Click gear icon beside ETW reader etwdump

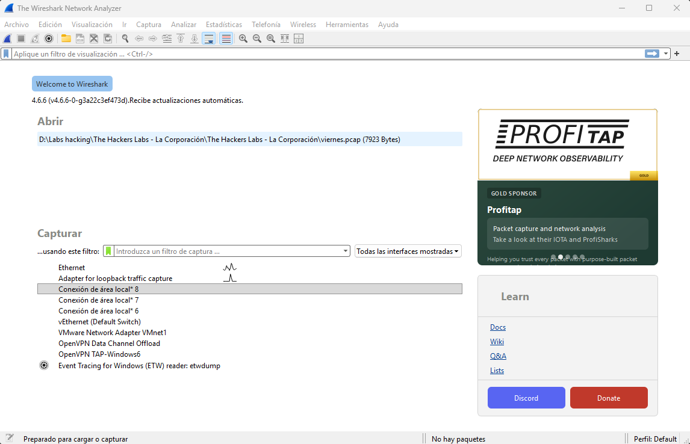pos(44,365)
